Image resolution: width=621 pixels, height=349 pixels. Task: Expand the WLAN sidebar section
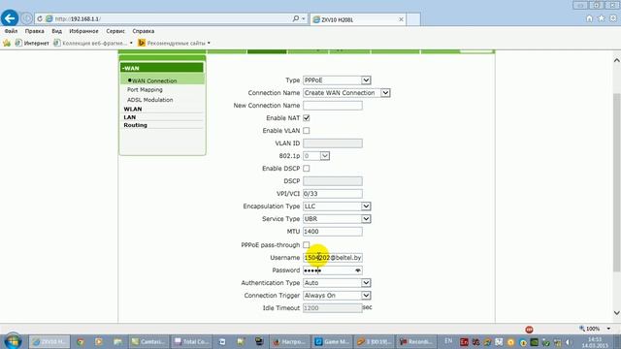[x=133, y=109]
